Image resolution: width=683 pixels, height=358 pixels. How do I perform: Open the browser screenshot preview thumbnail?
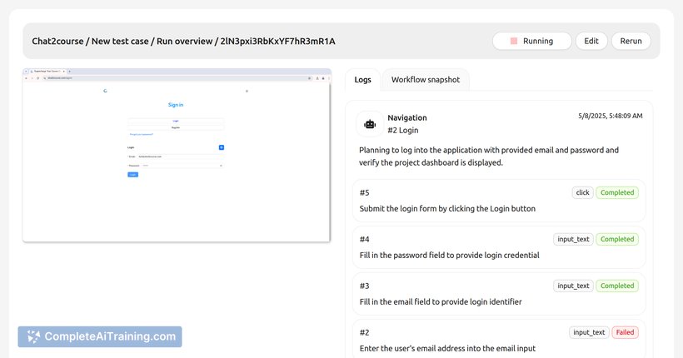177,155
